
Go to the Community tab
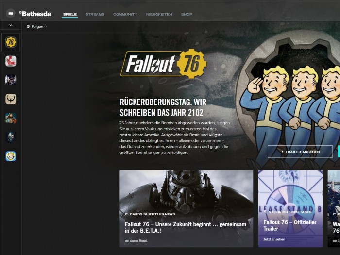coord(125,14)
